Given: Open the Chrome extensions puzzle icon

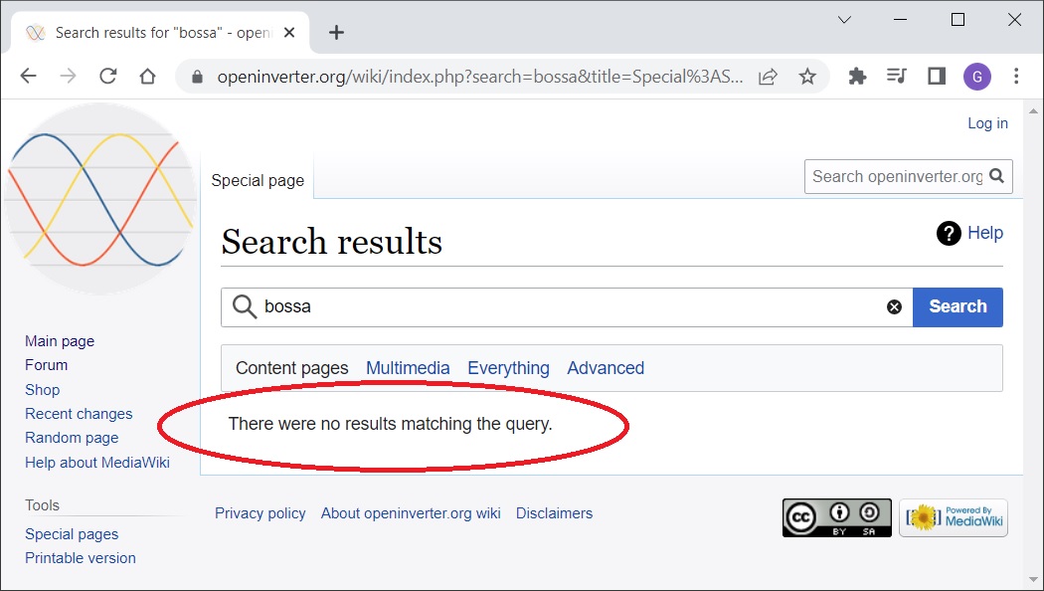Looking at the screenshot, I should 857,77.
